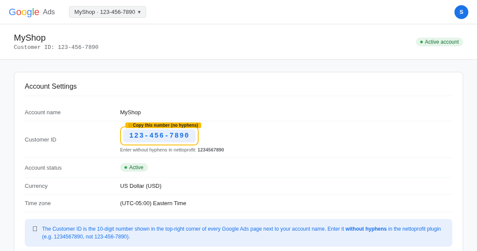Click the Customer ID row label
This screenshot has height=251, width=477.
40,140
